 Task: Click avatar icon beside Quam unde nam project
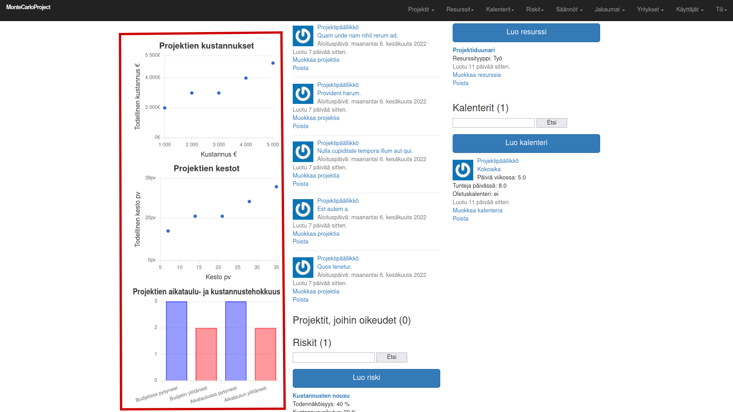click(303, 36)
